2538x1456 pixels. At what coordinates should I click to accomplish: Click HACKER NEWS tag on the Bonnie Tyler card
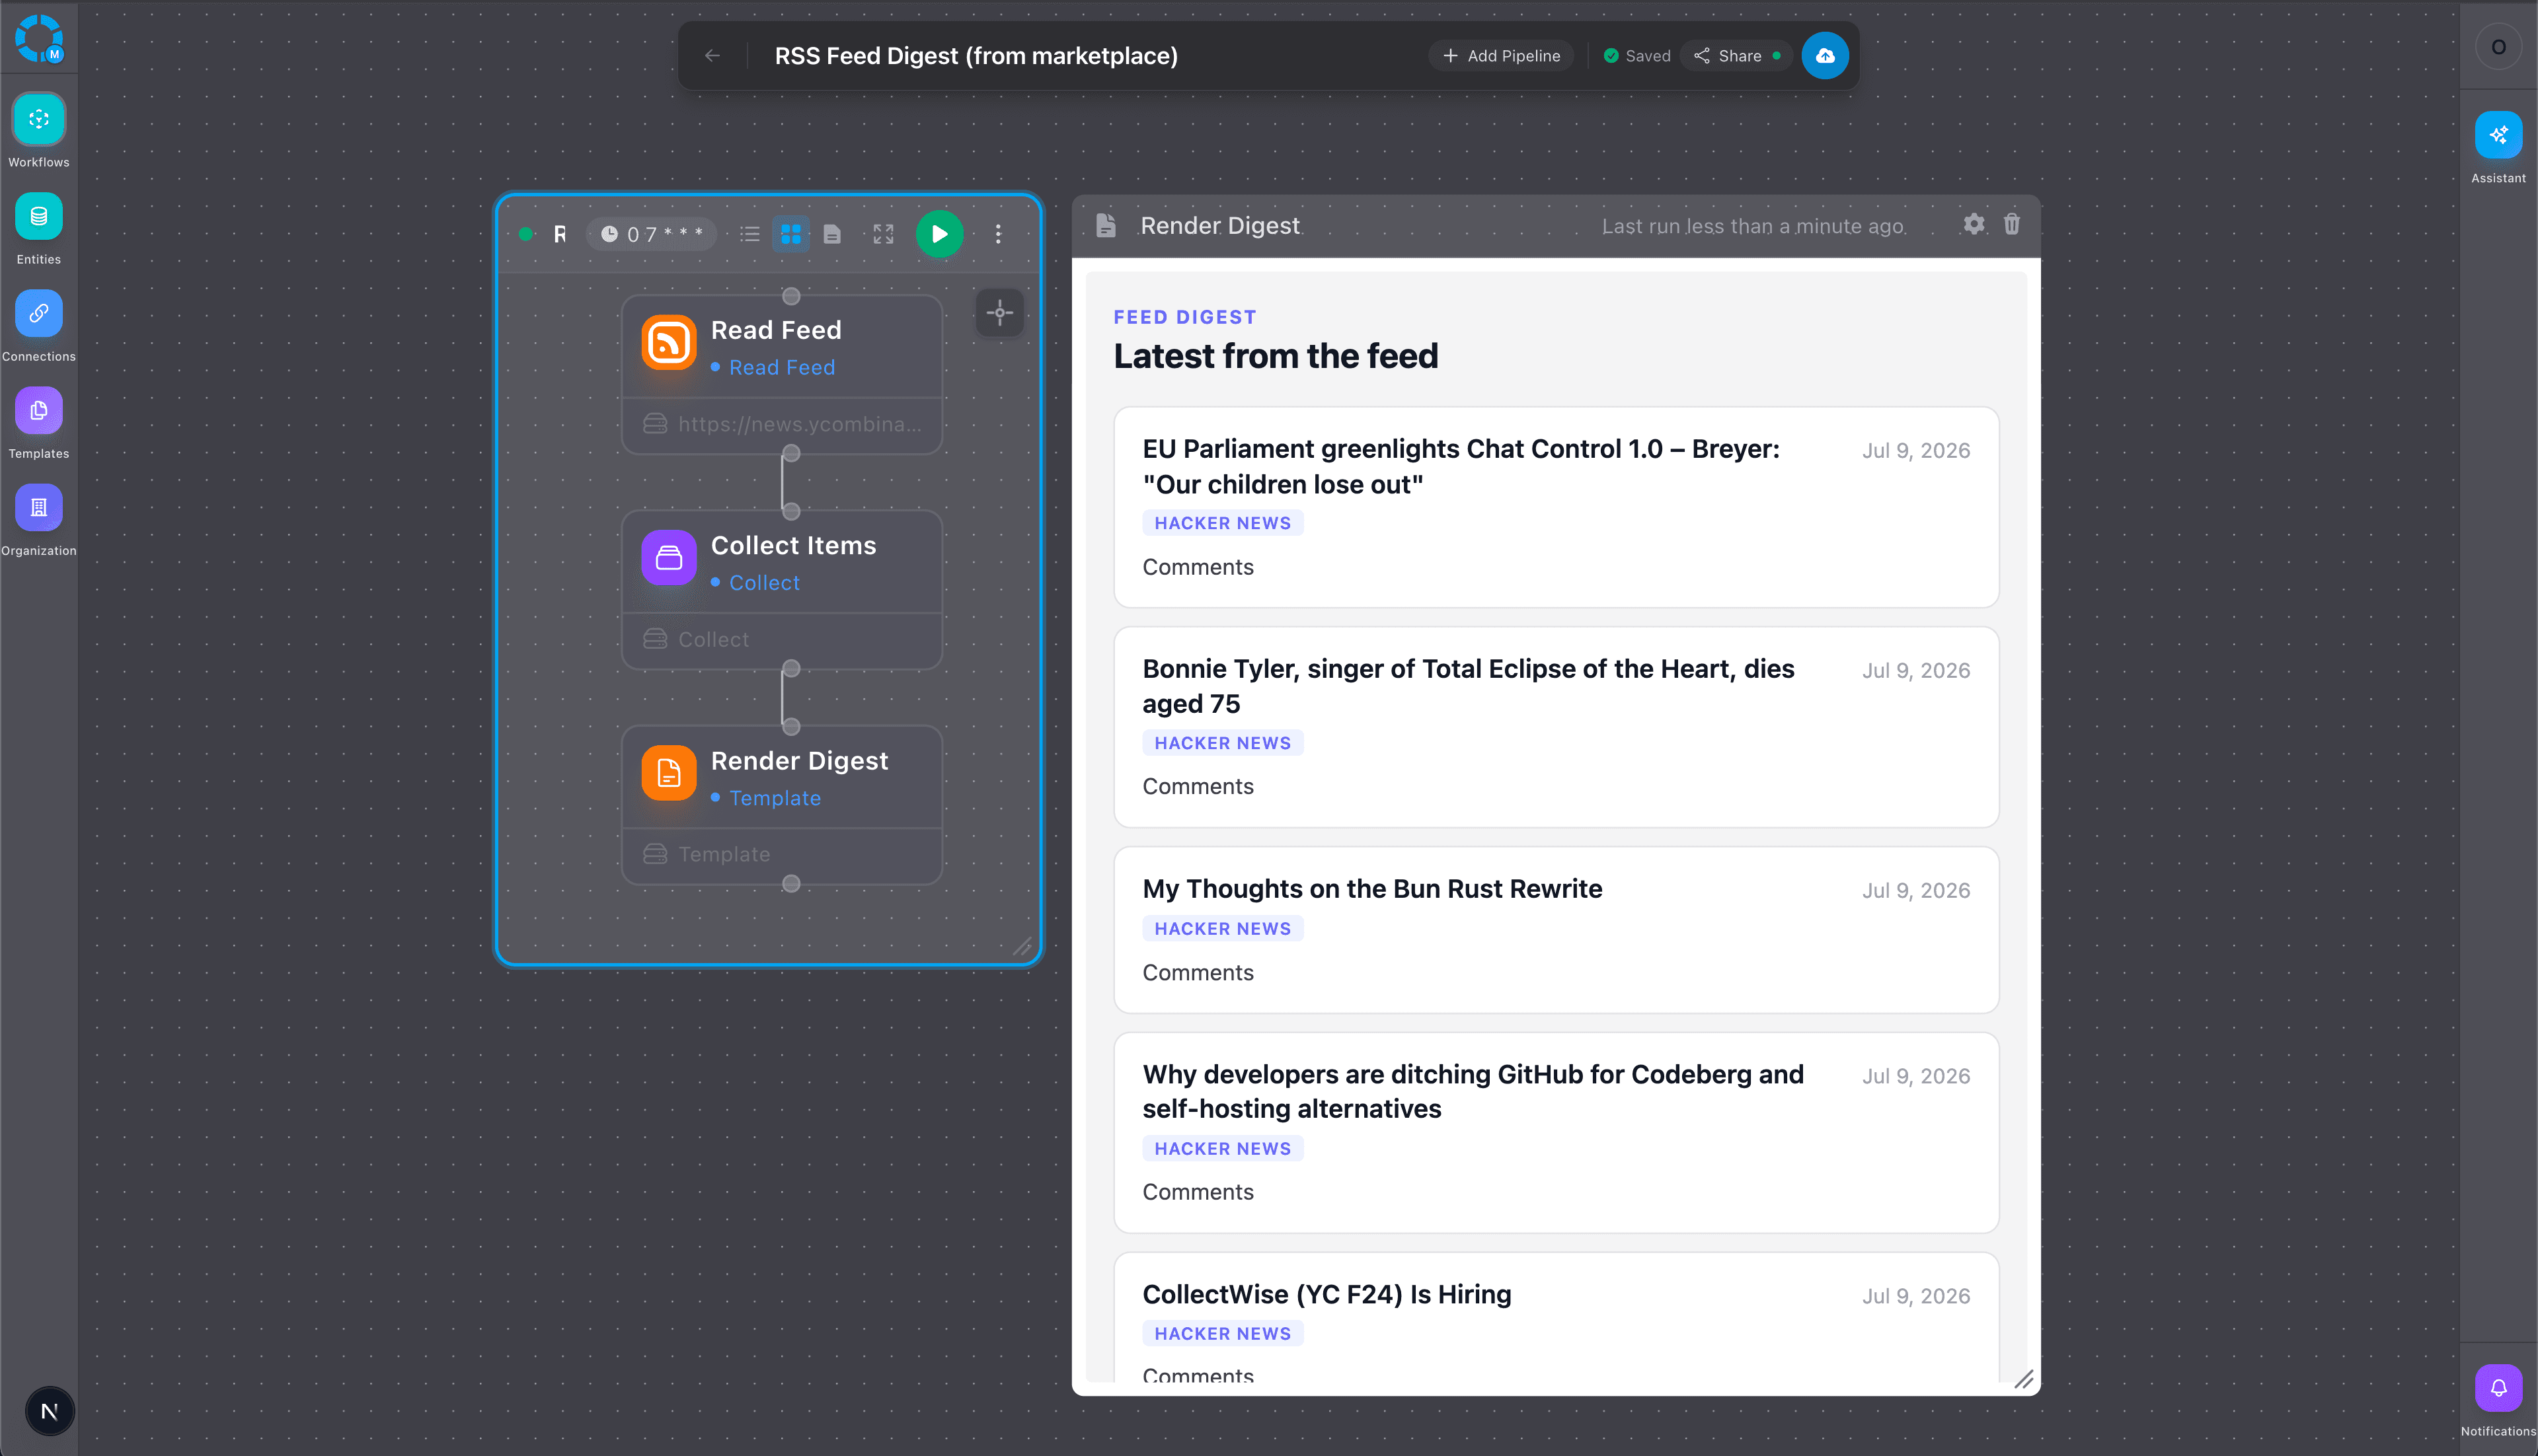click(x=1223, y=743)
